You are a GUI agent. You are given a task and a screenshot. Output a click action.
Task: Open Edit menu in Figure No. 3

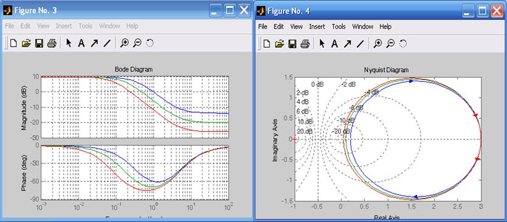coord(25,26)
